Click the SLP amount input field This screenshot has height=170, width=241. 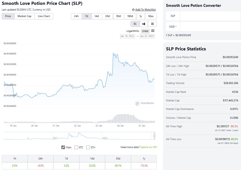pos(210,16)
